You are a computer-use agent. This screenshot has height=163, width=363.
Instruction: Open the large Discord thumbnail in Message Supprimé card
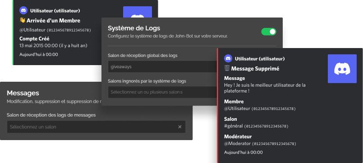342,69
